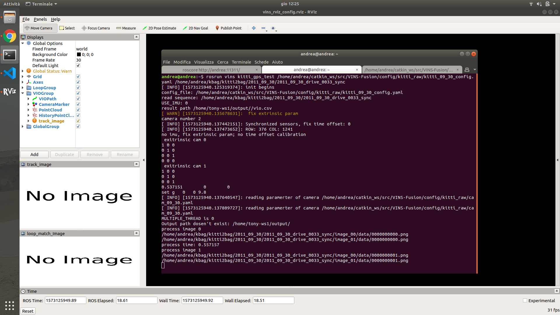Select the Move Camera tool

click(x=40, y=28)
